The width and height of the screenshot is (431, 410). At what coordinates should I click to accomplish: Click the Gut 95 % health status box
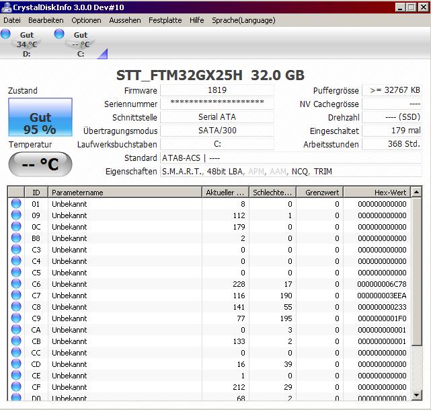[x=40, y=117]
